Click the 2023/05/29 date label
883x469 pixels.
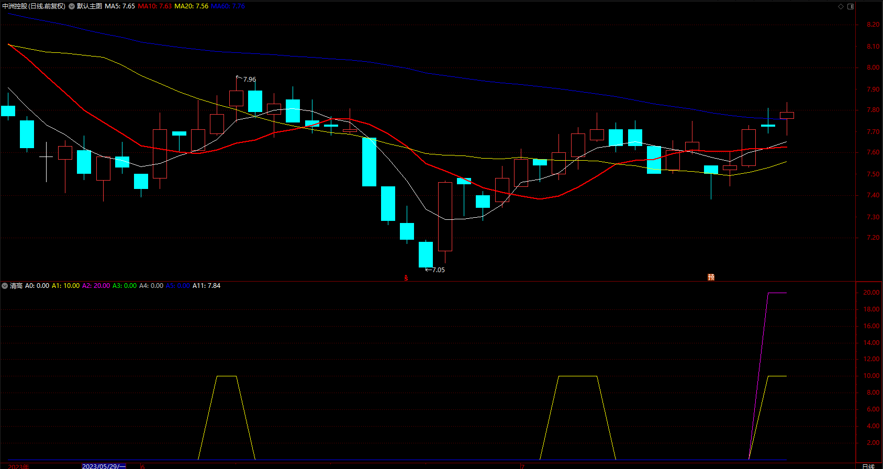(x=104, y=466)
